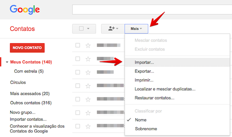The height and width of the screenshot is (137, 232).
Task: Open Meus Contatos (140) group
Action: (x=31, y=62)
